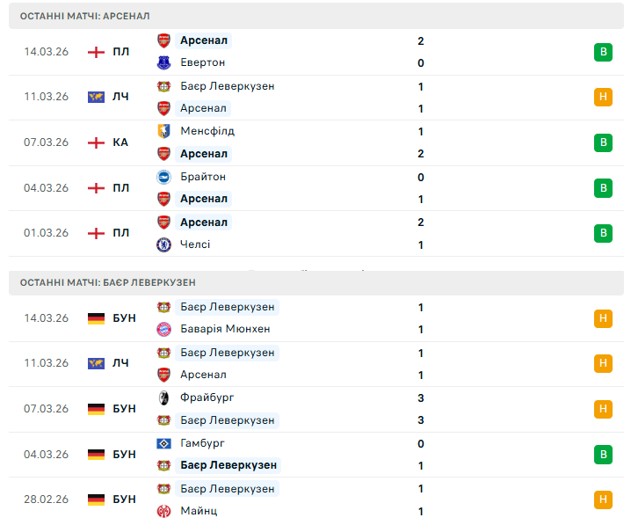This screenshot has height=525, width=631.
Task: Click the 'Останні матчі: Арсенал' header
Action: (84, 16)
